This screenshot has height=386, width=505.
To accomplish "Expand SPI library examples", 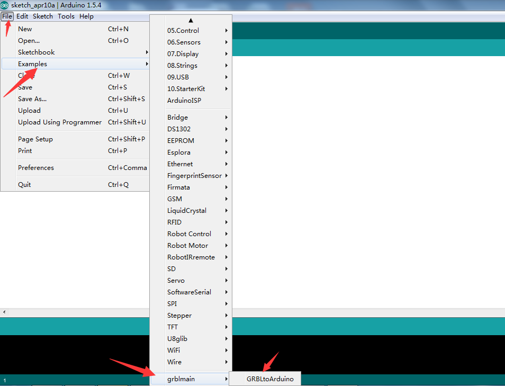I will (x=191, y=303).
